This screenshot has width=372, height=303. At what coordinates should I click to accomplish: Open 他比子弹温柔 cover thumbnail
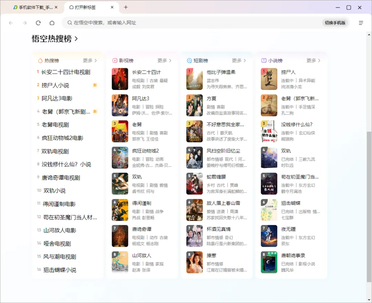195,79
